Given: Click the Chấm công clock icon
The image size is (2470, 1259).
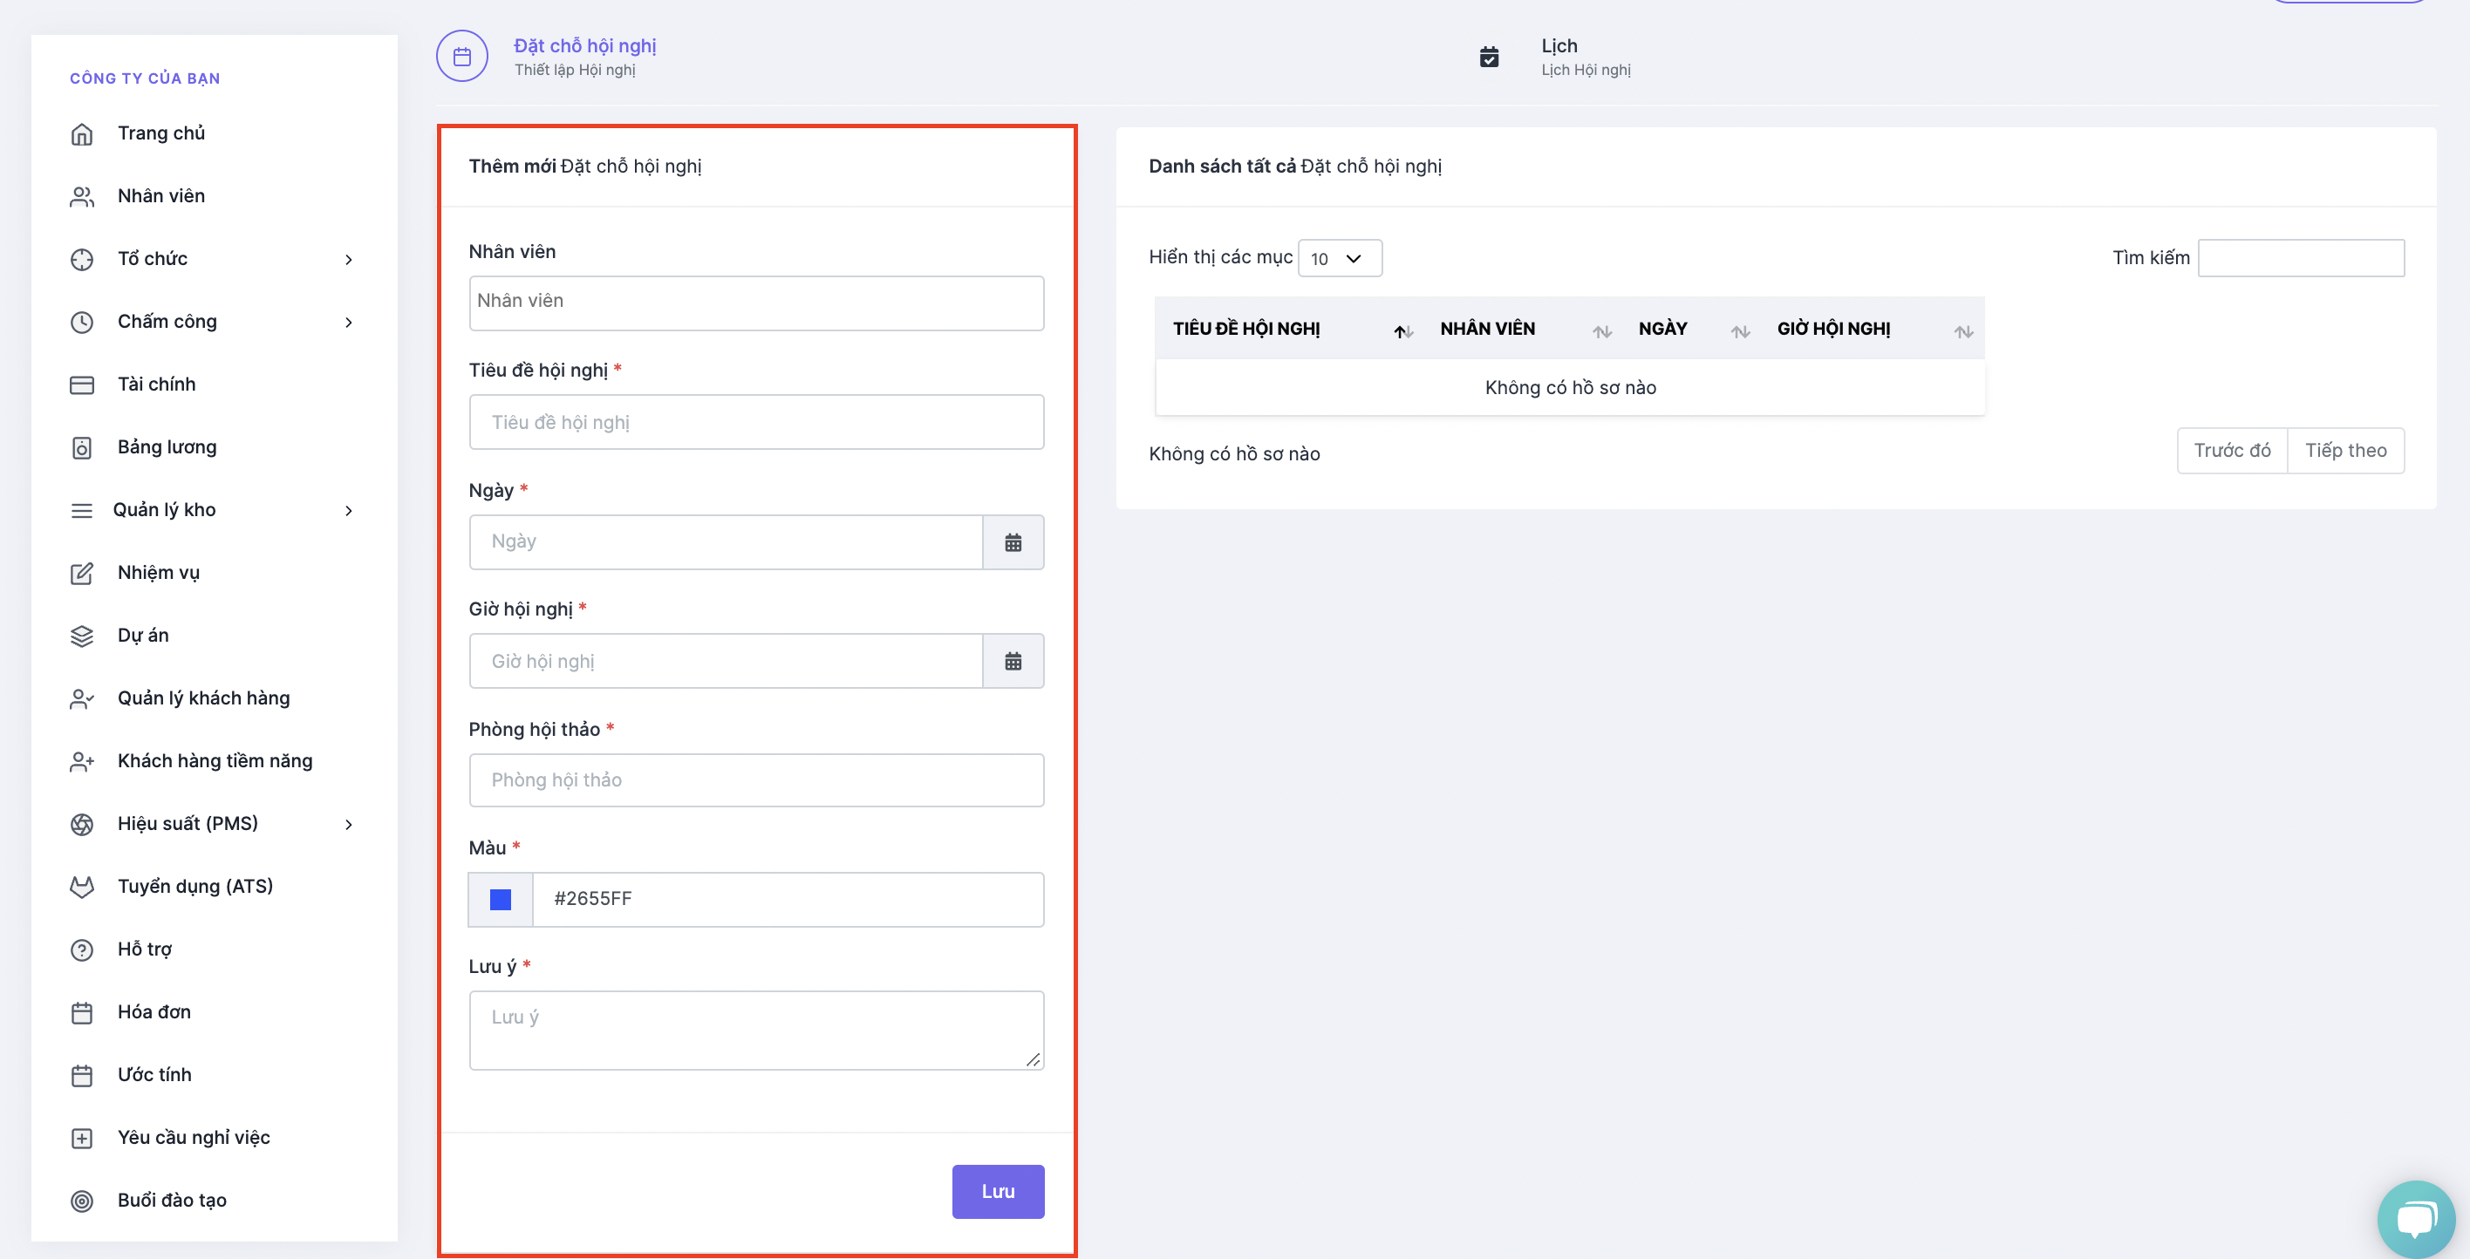Looking at the screenshot, I should coord(81,323).
